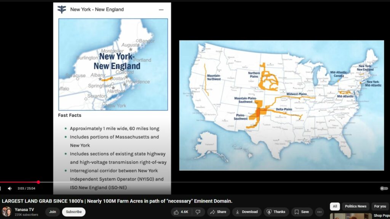Join the Yanasa TV channel
This screenshot has height=219, width=390.
53,212
